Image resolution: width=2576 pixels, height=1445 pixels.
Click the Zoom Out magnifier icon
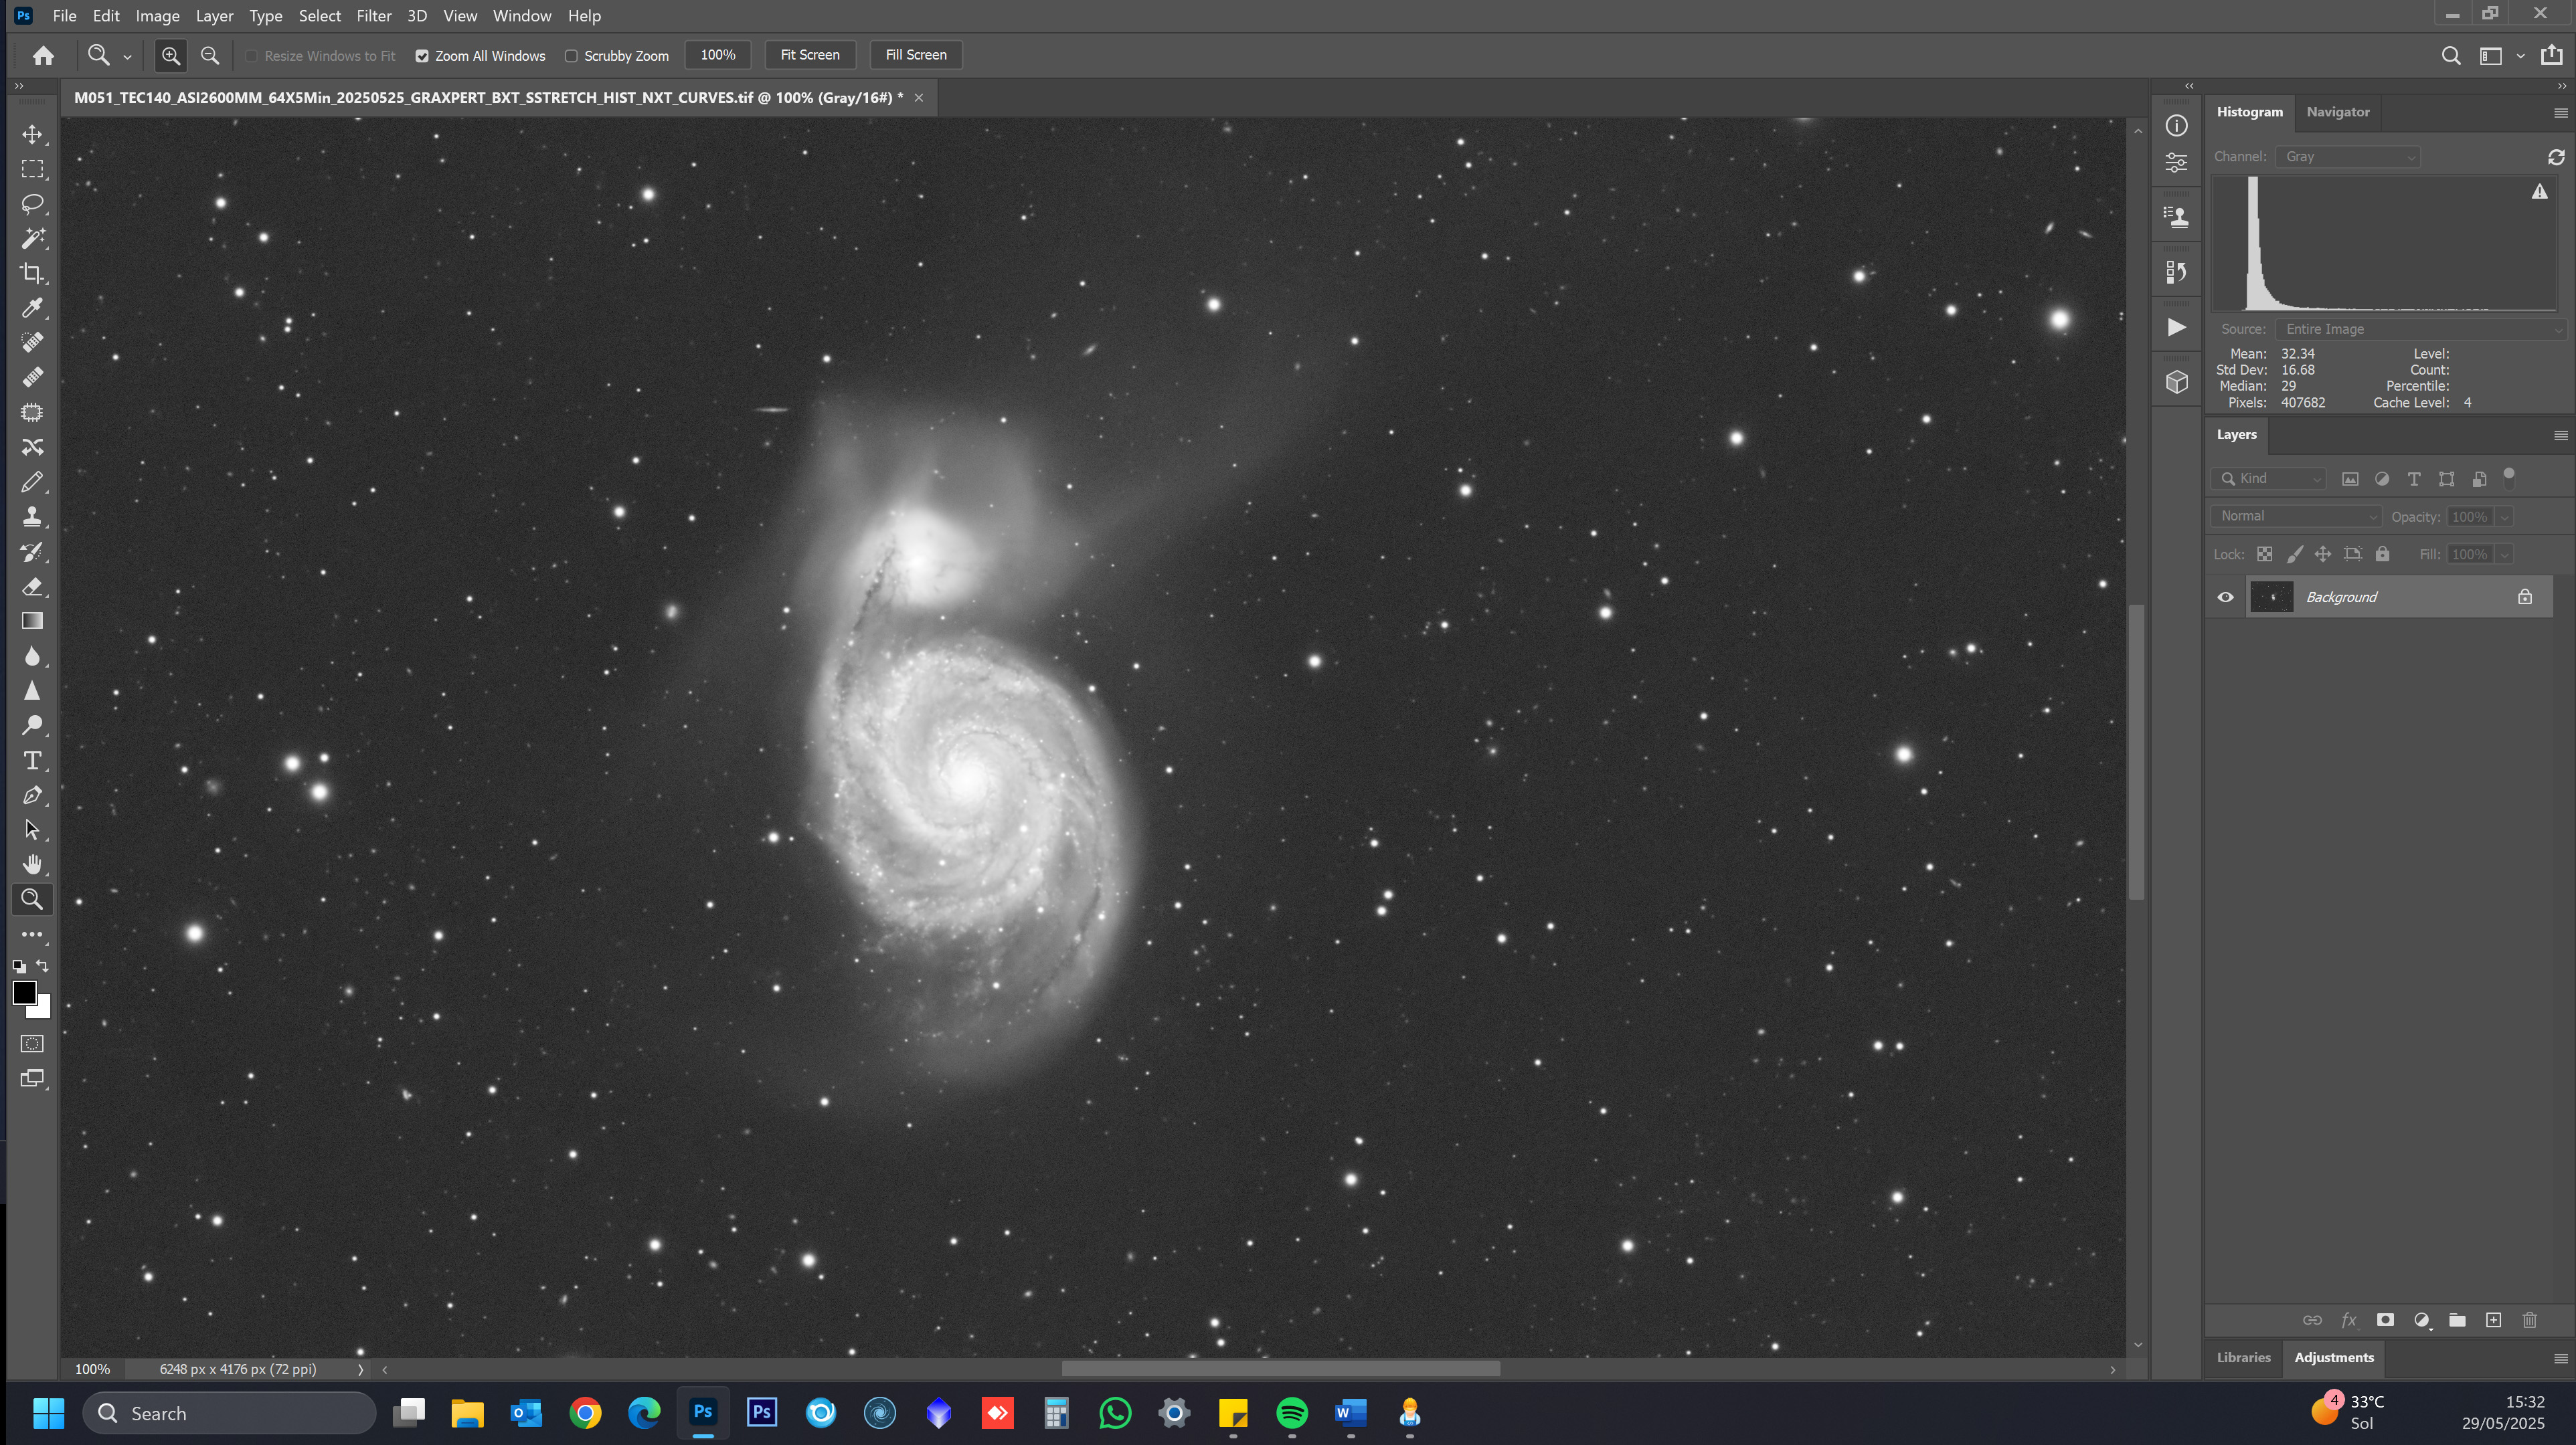[210, 56]
